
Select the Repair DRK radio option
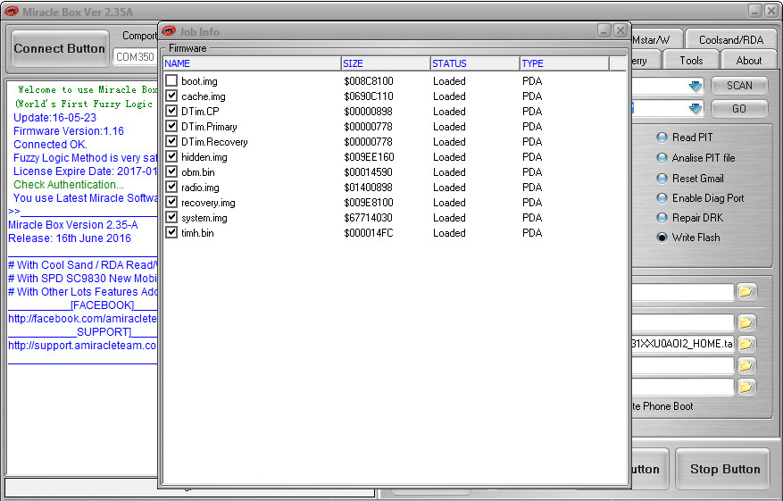662,218
